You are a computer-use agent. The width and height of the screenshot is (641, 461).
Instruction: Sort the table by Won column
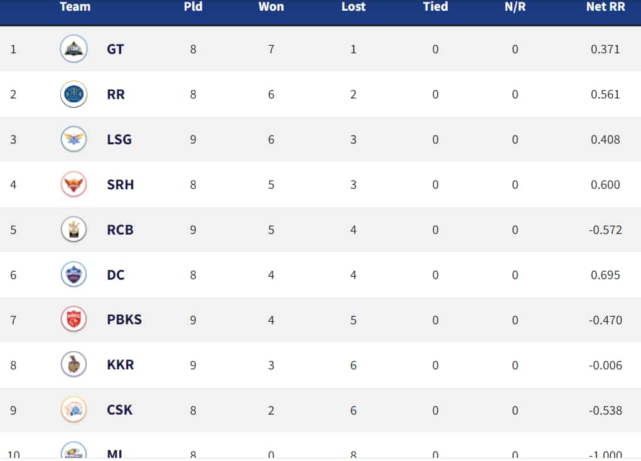[271, 8]
